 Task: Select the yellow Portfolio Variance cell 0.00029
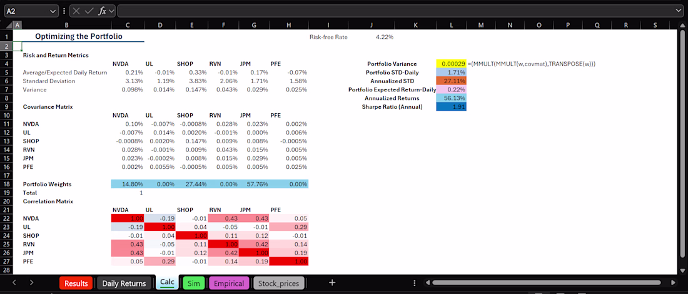(x=452, y=64)
